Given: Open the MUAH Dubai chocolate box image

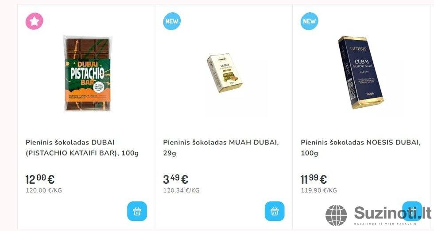Looking at the screenshot, I should [225, 73].
